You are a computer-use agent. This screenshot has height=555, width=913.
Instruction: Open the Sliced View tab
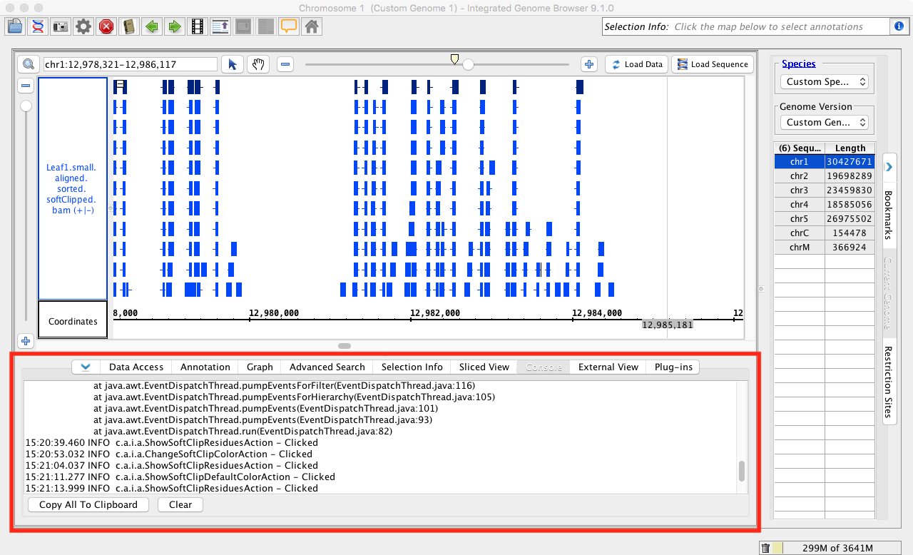coord(484,367)
